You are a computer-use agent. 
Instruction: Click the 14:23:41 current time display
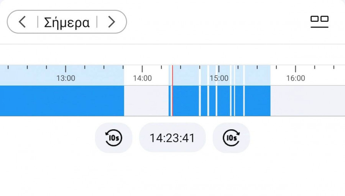172,138
